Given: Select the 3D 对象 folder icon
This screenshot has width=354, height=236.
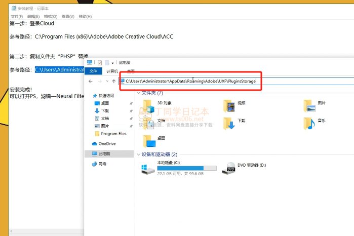Looking at the screenshot, I should point(148,106).
